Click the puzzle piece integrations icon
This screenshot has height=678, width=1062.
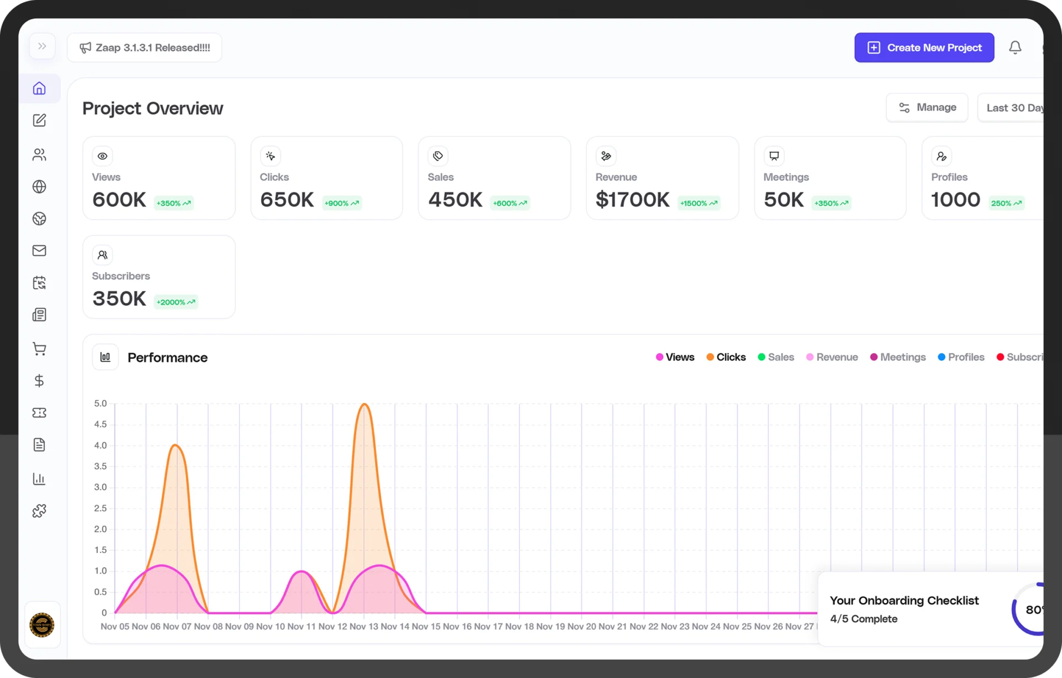(x=39, y=511)
